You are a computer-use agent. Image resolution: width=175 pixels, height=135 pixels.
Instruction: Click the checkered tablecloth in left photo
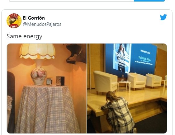(47, 109)
